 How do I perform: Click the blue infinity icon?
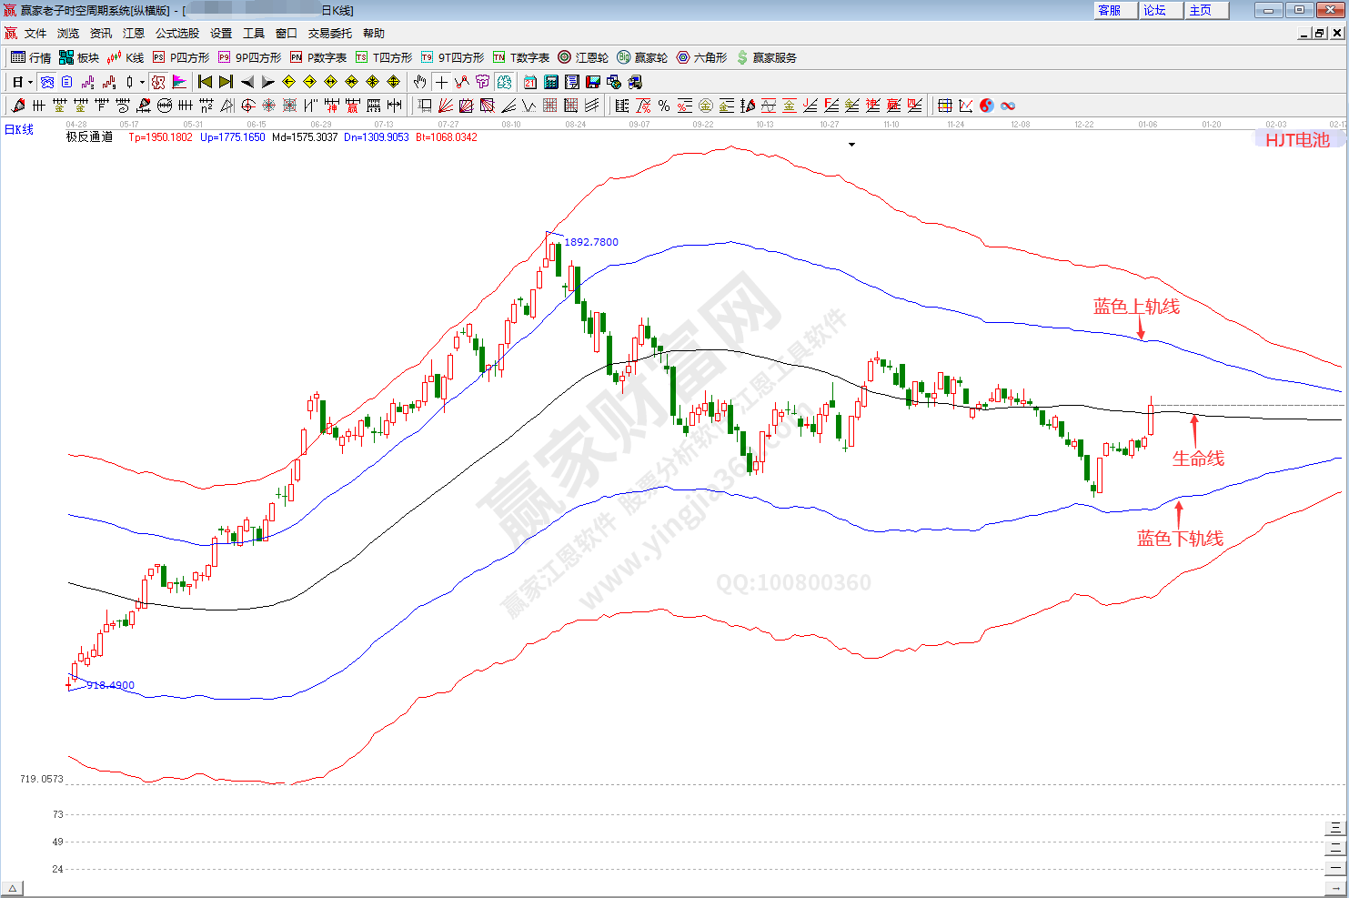(1008, 106)
